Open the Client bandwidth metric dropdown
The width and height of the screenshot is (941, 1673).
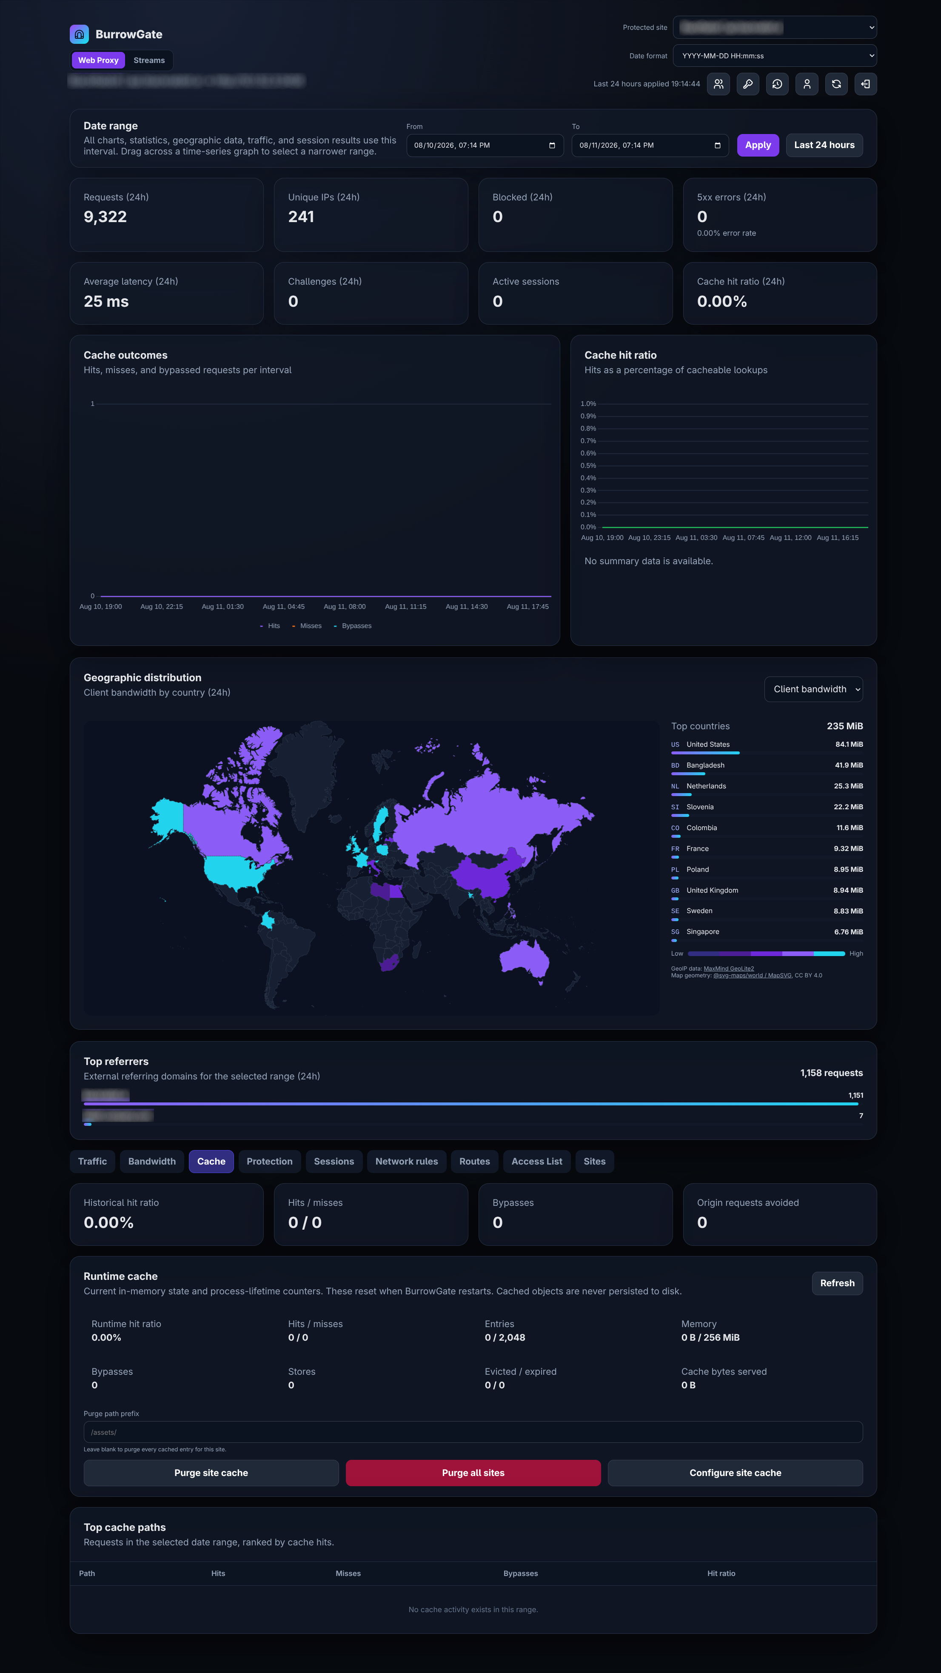(814, 689)
